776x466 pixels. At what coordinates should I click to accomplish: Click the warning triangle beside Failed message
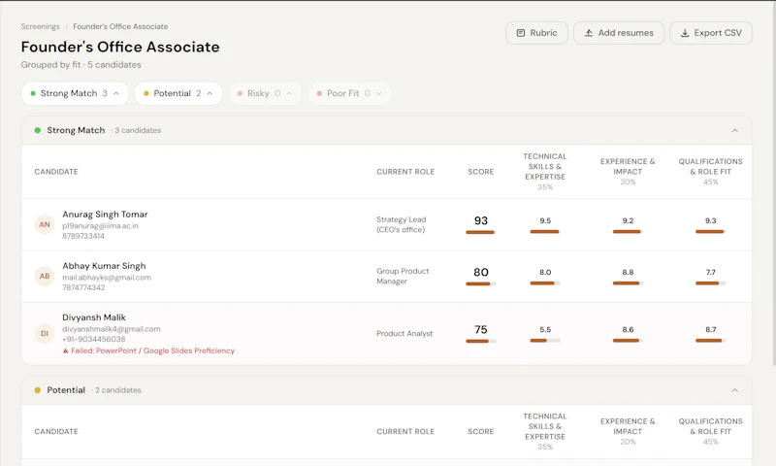click(x=65, y=350)
